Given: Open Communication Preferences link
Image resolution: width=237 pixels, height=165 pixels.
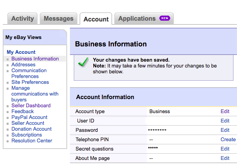Looking at the screenshot, I should [29, 73].
